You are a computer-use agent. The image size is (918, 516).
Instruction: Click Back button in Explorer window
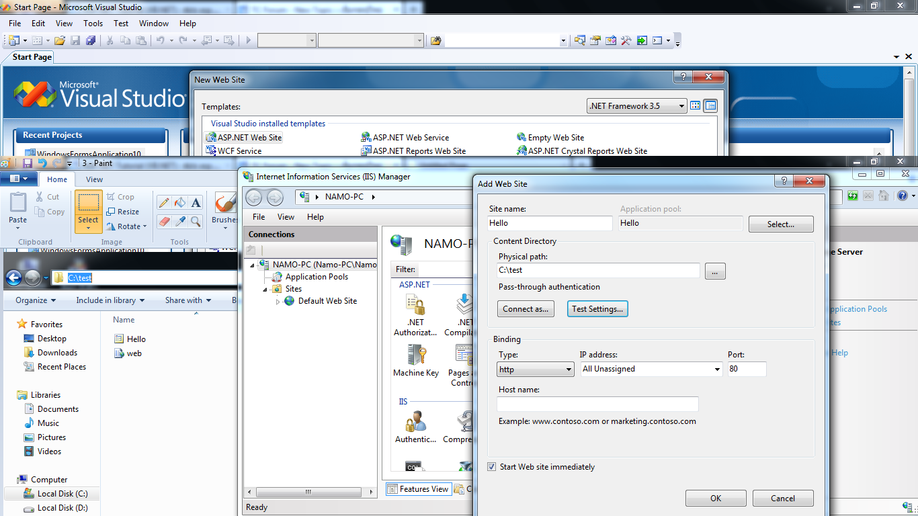pos(14,277)
